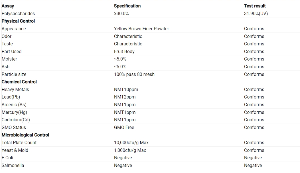
Task: Click the Yellow Brown Finer Powder cell
Action: click(x=141, y=29)
